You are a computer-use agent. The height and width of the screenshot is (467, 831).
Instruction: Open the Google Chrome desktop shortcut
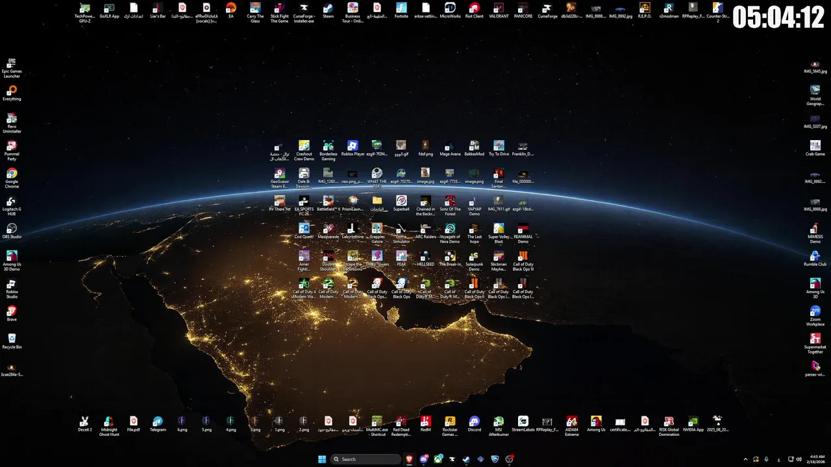12,178
